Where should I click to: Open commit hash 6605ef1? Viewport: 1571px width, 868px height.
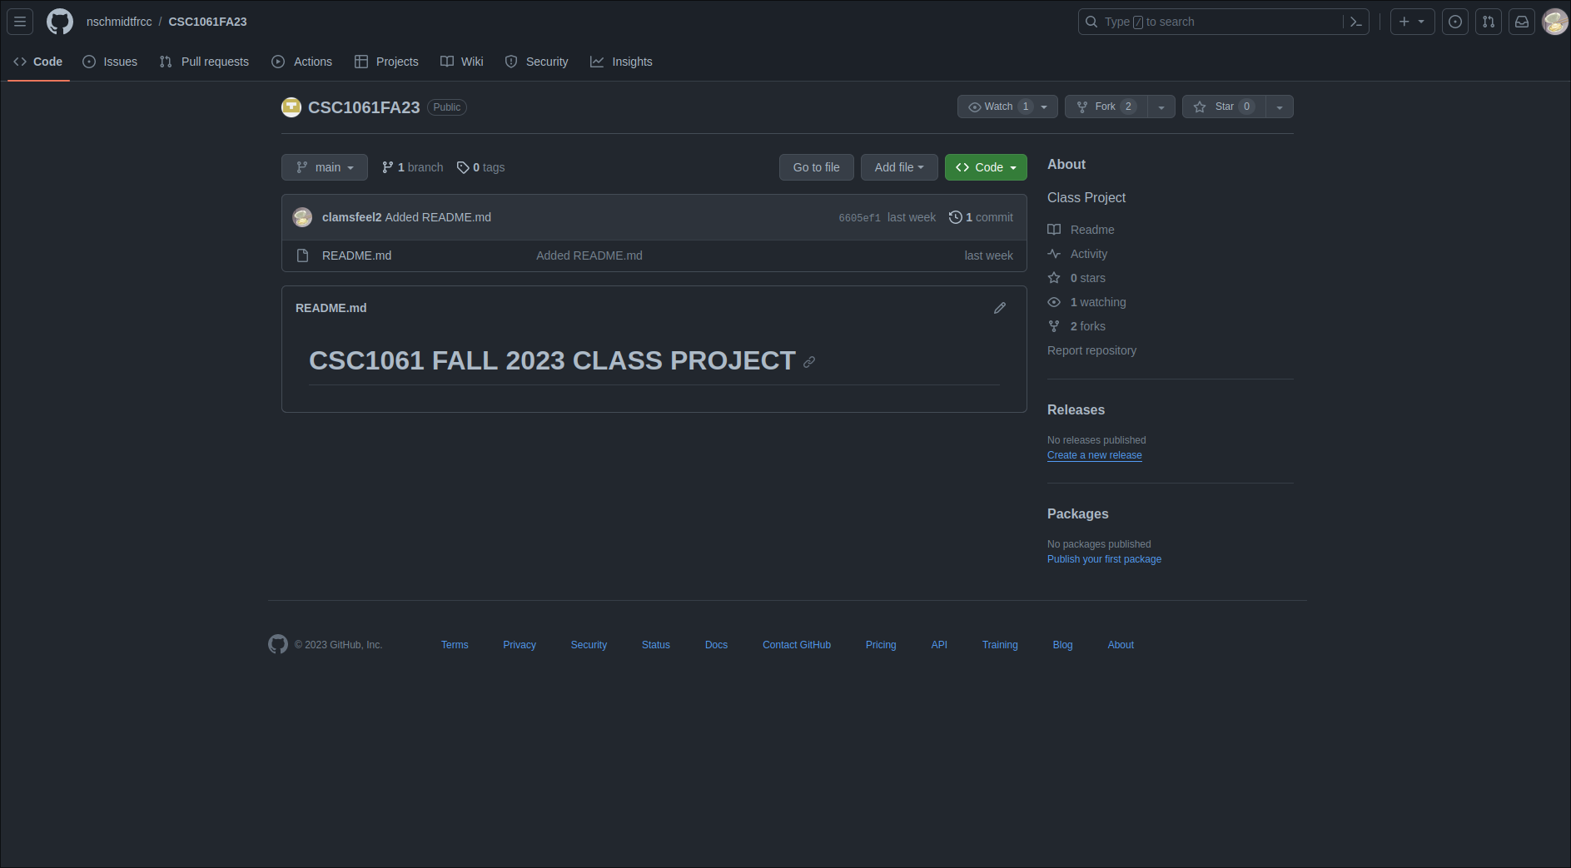pyautogui.click(x=859, y=218)
